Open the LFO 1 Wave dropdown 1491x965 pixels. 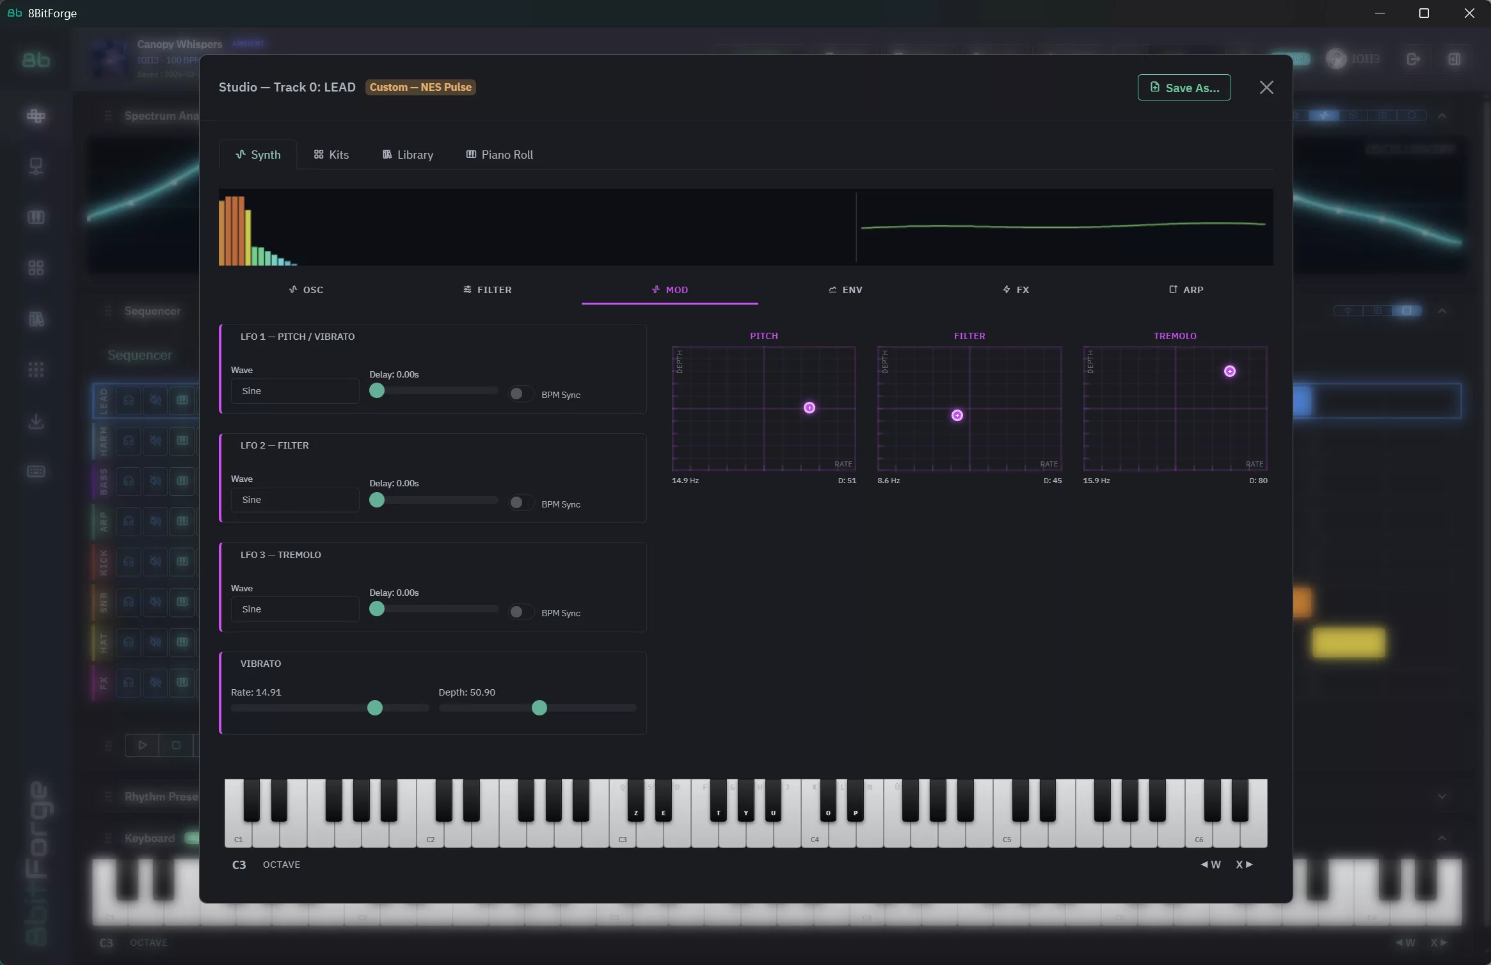coord(294,390)
